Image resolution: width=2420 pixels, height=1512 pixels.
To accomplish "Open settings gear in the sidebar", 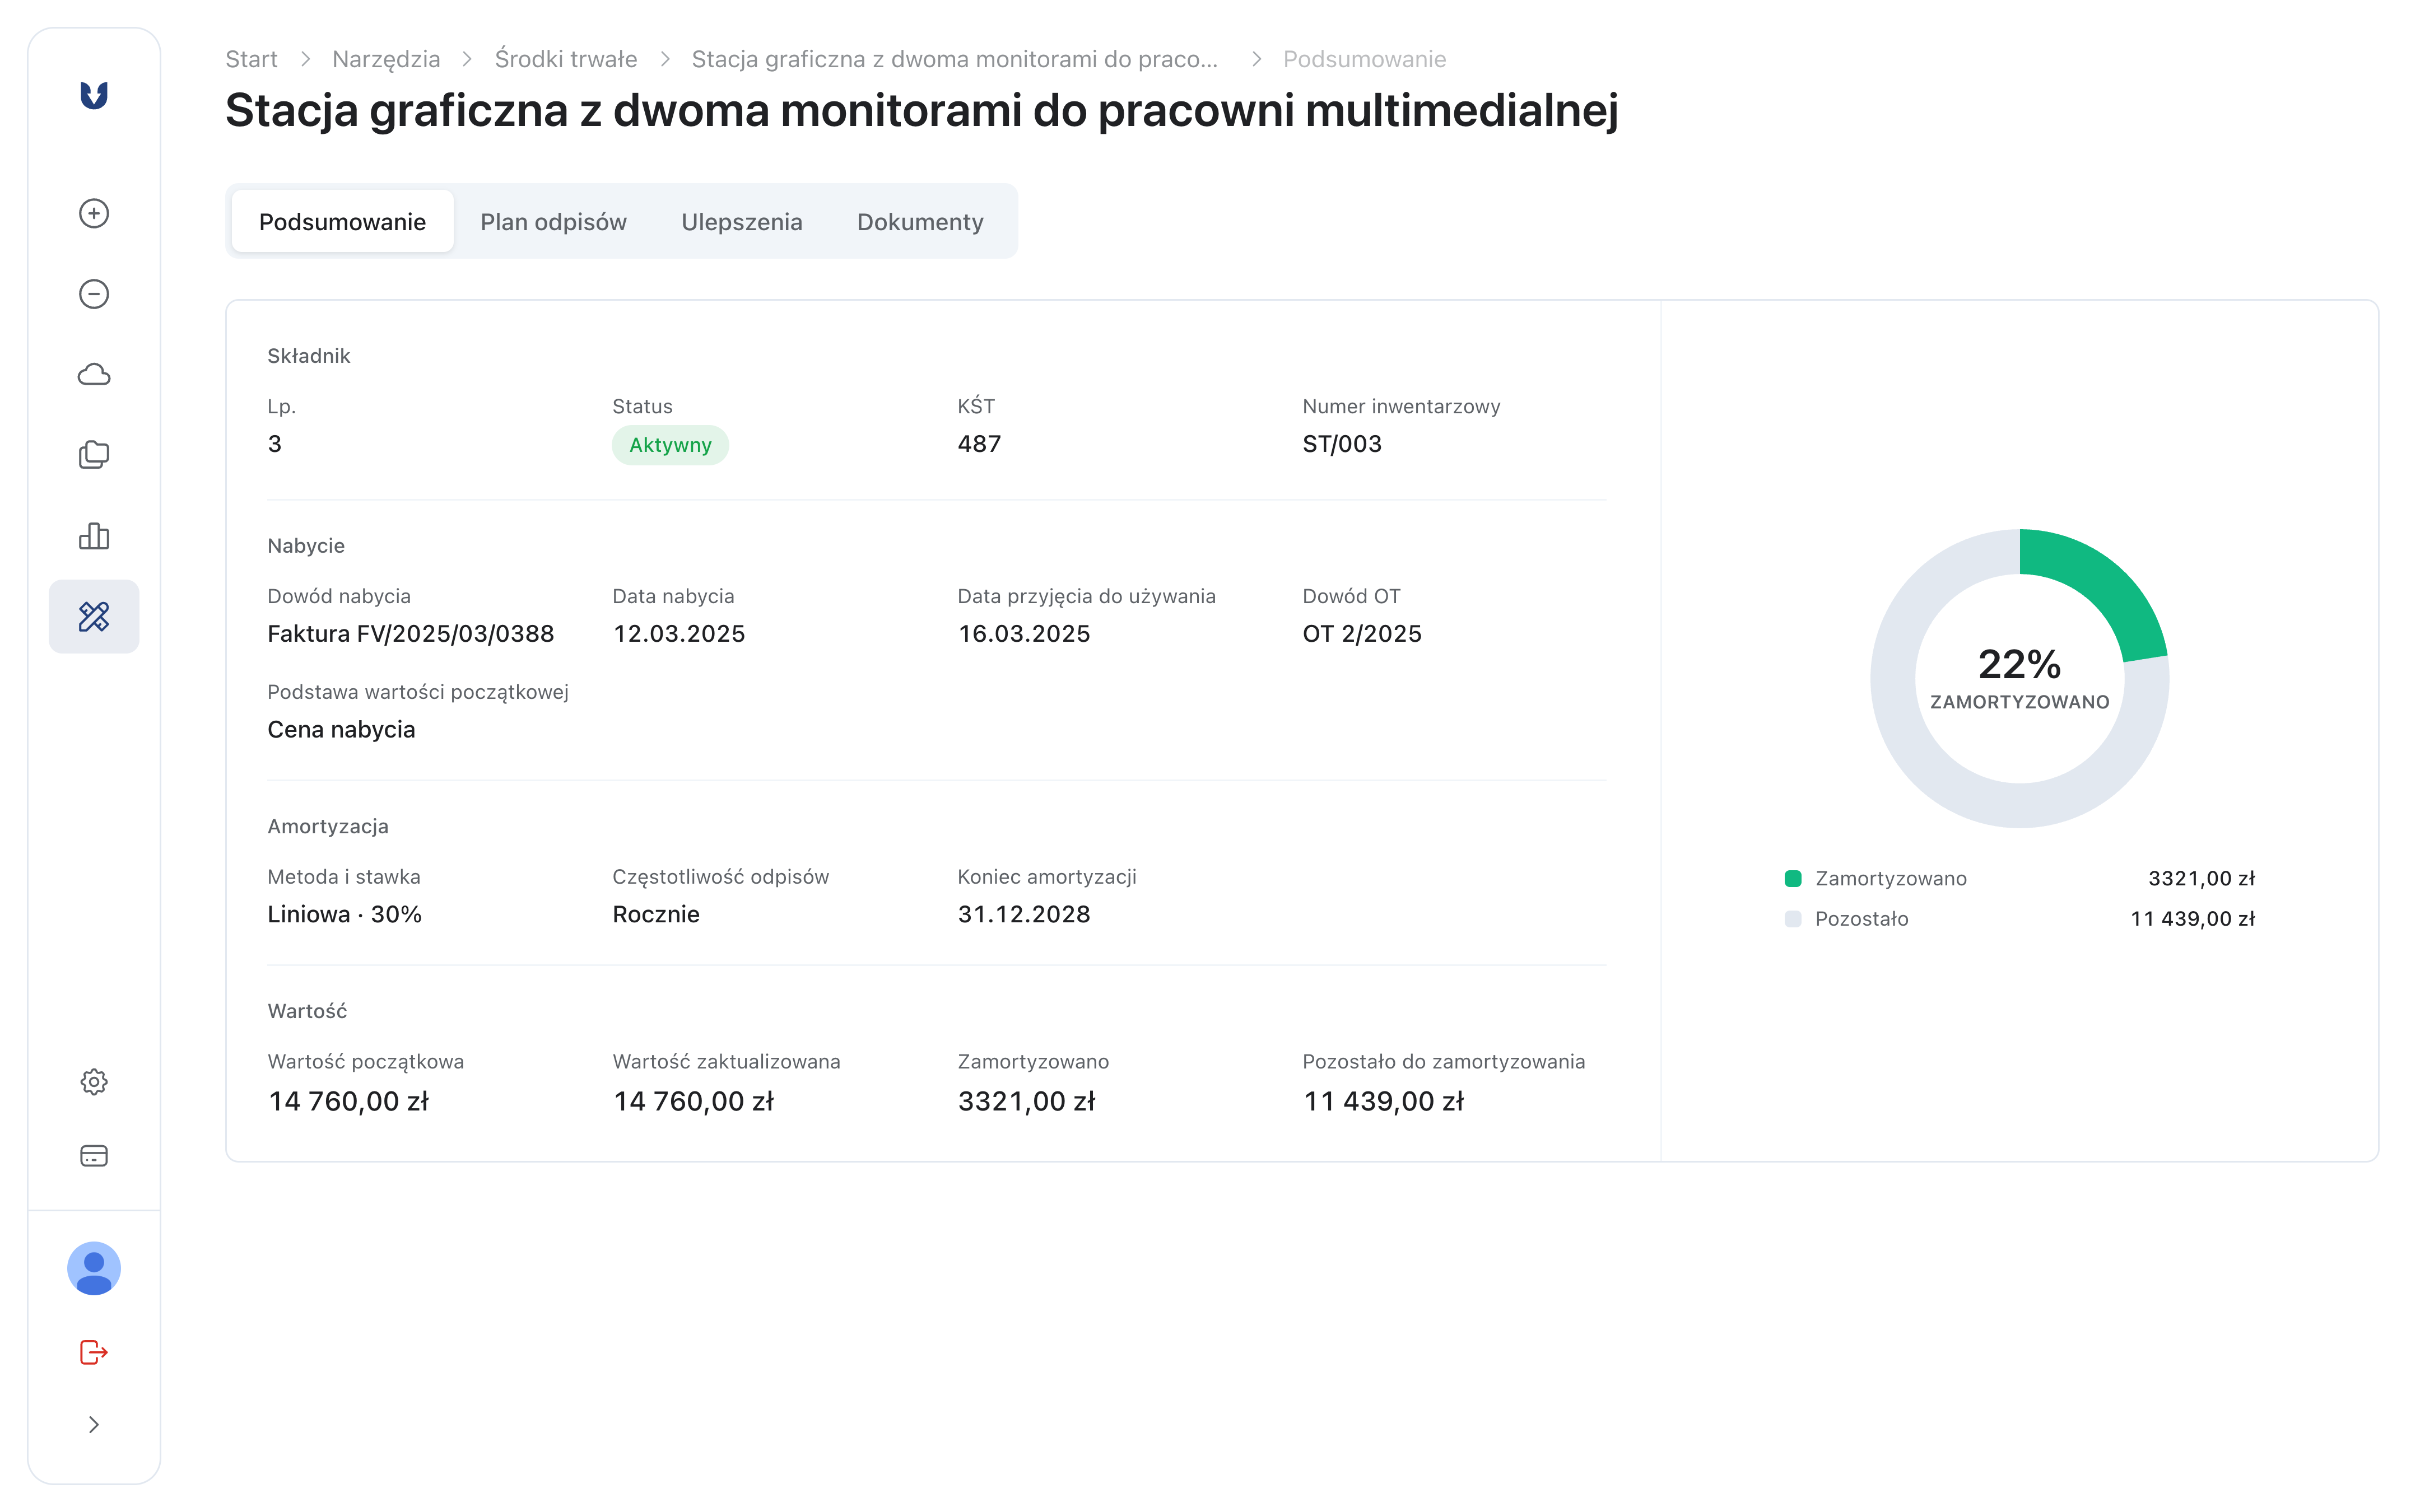I will click(94, 1082).
